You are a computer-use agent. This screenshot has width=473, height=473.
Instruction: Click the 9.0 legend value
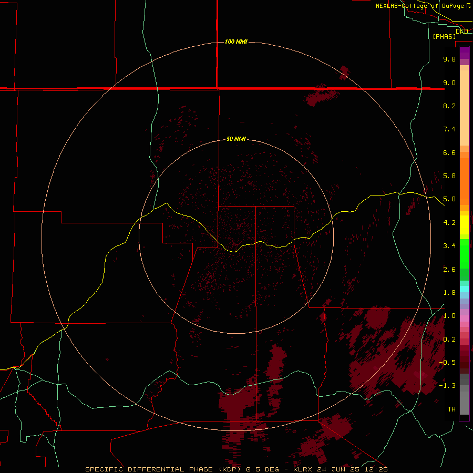449,83
